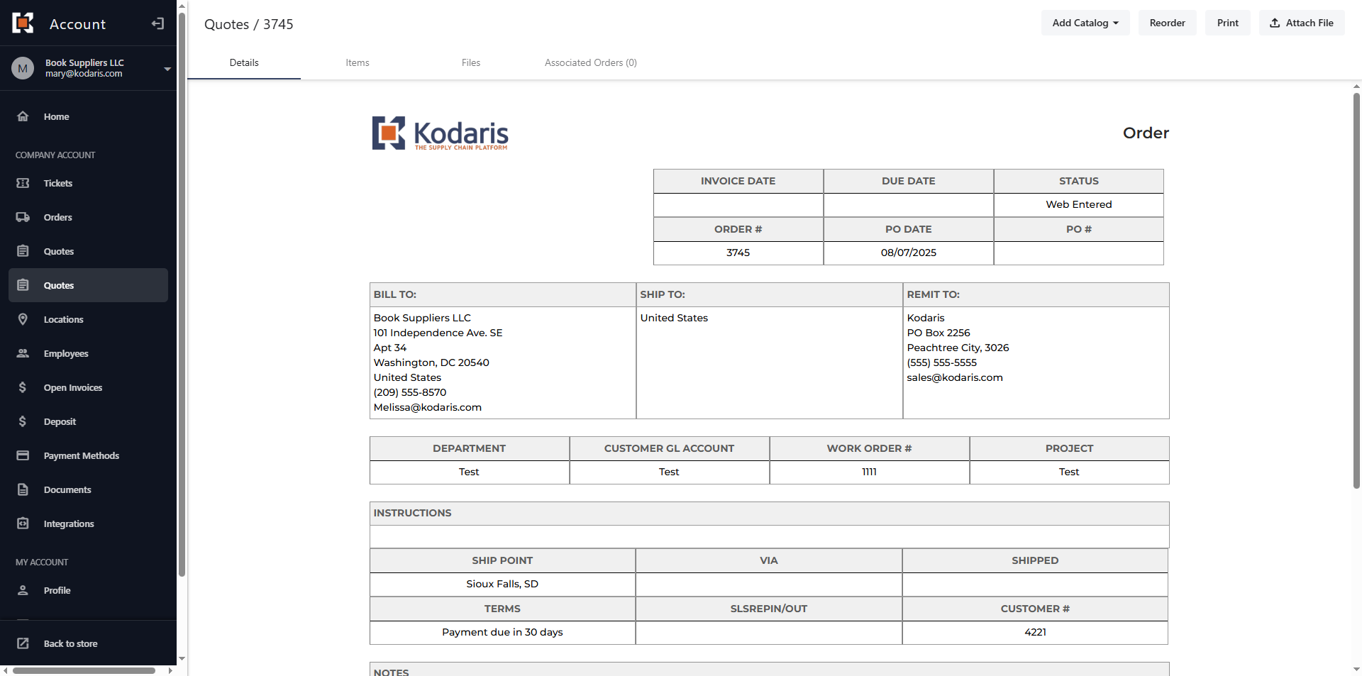The height and width of the screenshot is (676, 1362).
Task: Click the customer number 4221
Action: pos(1035,632)
